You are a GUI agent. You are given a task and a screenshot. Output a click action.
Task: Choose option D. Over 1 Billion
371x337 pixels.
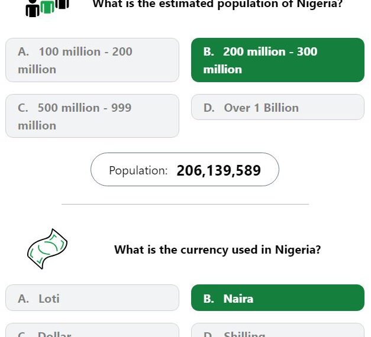pyautogui.click(x=278, y=107)
